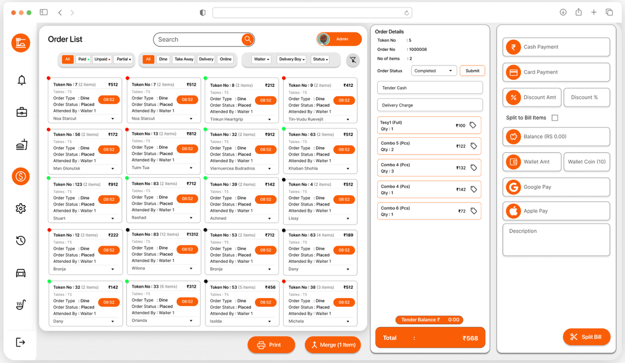Click the orange search magnifier button
This screenshot has height=363, width=625.
coord(248,39)
